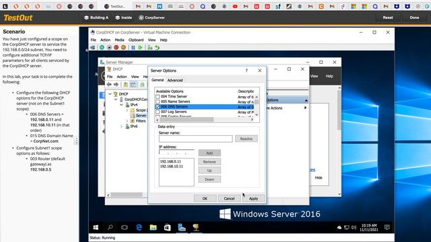
Task: Click the DHCP console taskbar icon
Action: click(x=196, y=227)
